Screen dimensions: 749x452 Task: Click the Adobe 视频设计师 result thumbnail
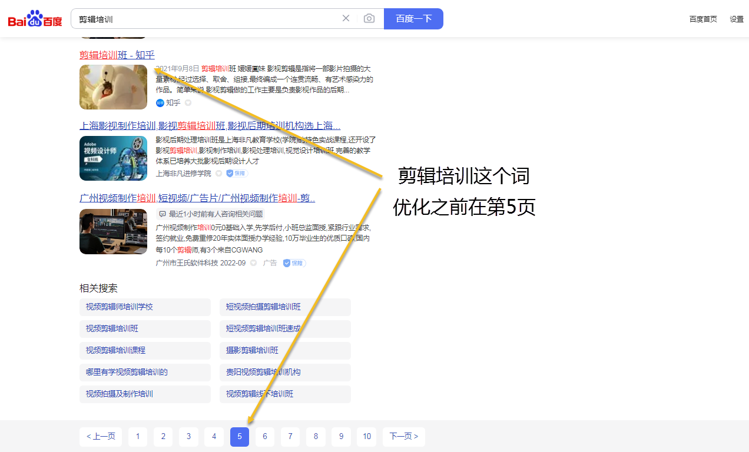113,158
